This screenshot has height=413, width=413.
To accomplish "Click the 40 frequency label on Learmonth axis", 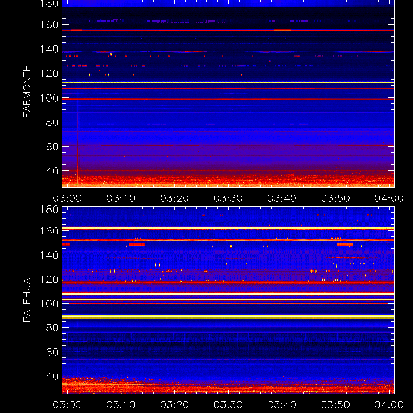I will click(52, 171).
